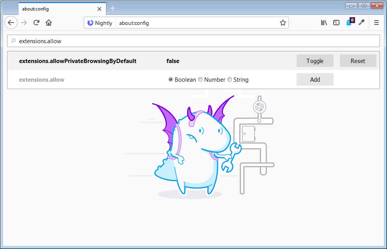Viewport: 387px width, 249px height.
Task: Close the about:config tab
Action: pos(99,9)
